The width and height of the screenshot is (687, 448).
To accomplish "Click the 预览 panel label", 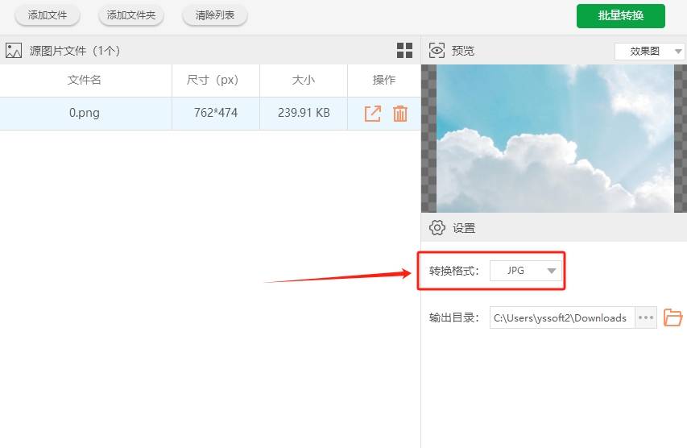I will pos(463,51).
